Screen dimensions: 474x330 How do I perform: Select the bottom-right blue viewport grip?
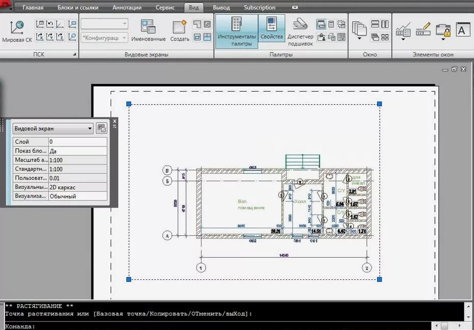point(380,279)
